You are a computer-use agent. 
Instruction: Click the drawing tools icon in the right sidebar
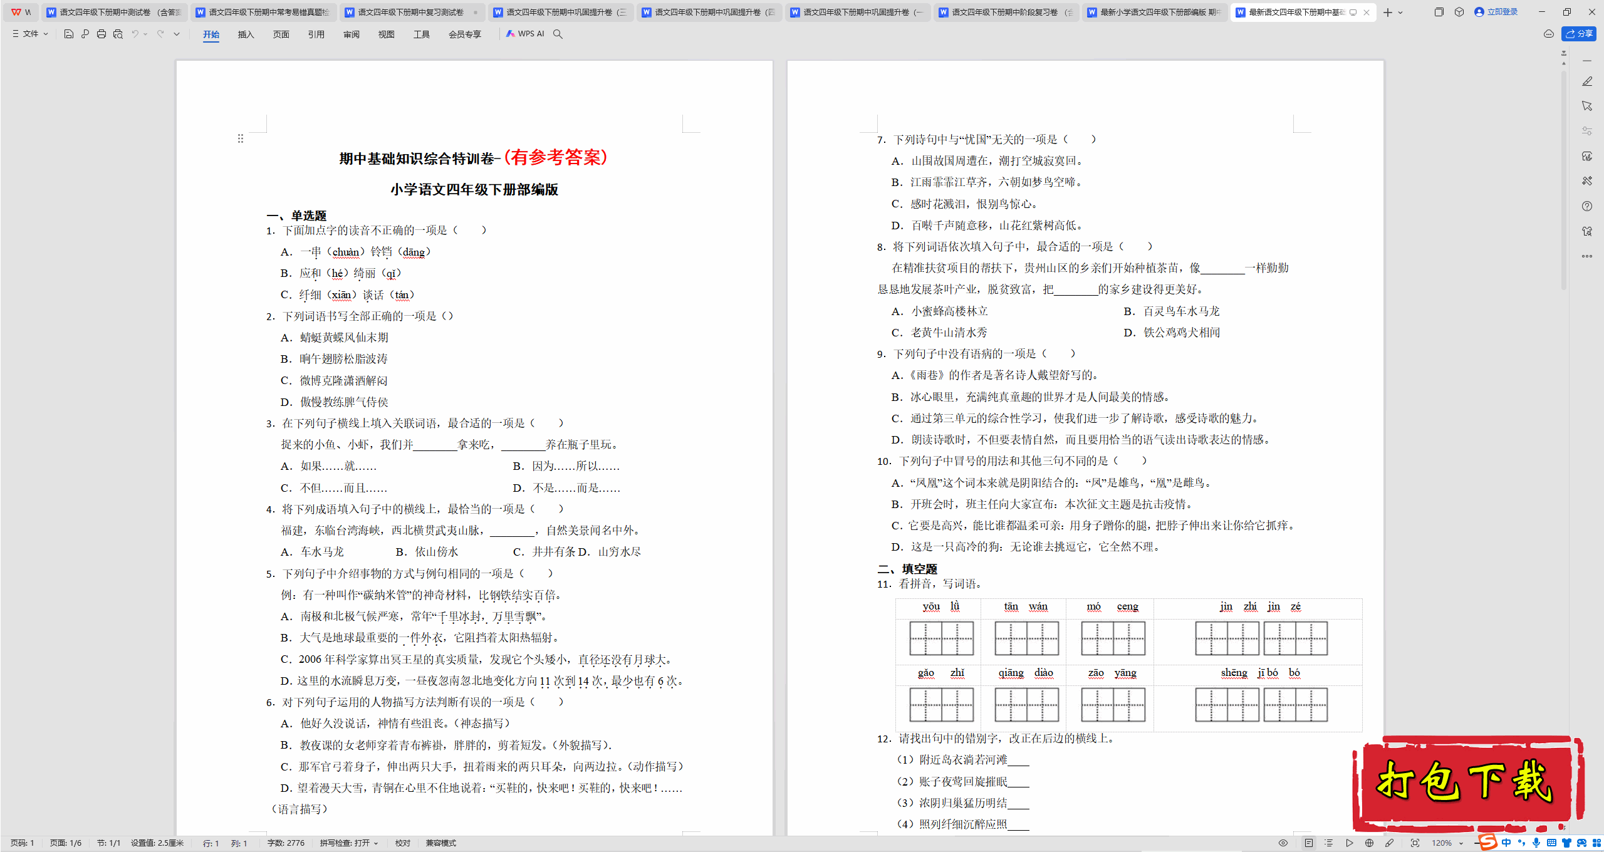click(1587, 181)
